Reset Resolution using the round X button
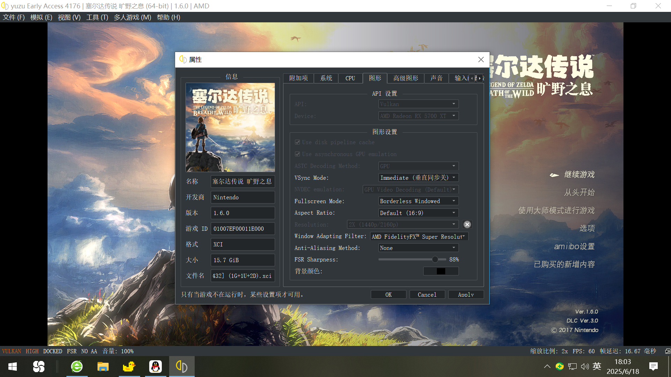671x377 pixels. pyautogui.click(x=467, y=224)
